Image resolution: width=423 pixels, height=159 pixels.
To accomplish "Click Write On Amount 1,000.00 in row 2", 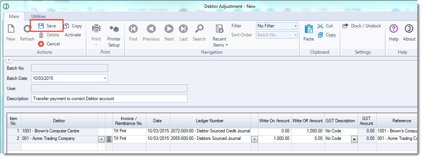I will [275, 138].
